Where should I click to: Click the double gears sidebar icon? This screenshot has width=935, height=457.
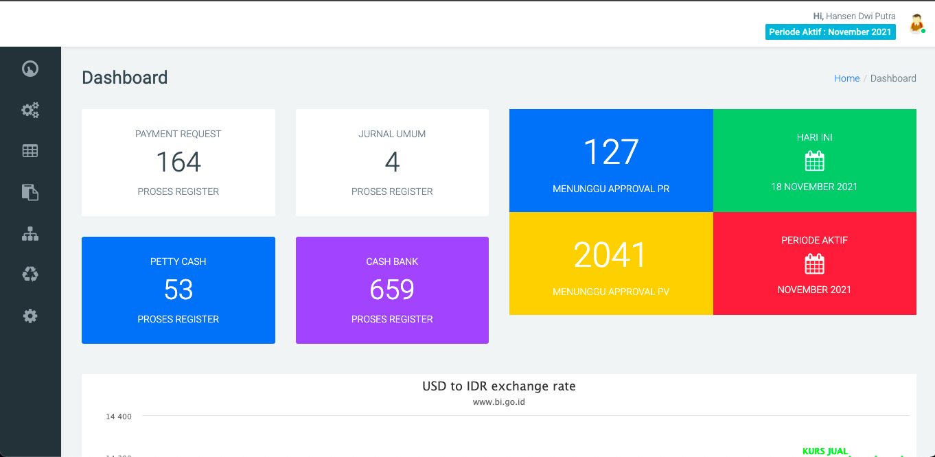pos(30,110)
